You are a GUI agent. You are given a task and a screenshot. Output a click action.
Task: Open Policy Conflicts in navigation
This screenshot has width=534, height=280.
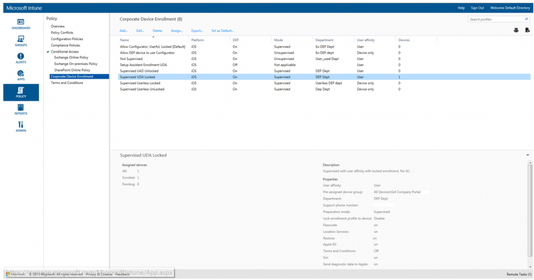pyautogui.click(x=62, y=33)
